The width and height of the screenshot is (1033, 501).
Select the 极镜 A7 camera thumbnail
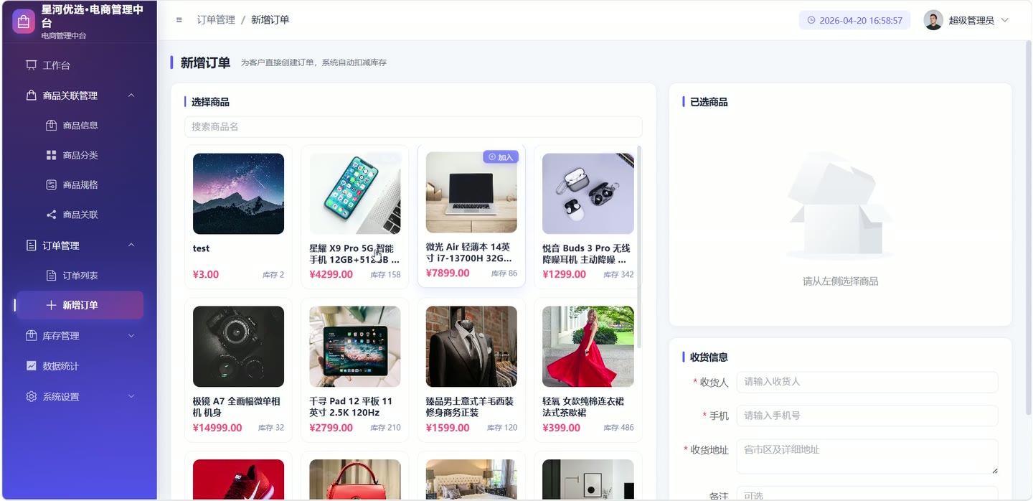tap(238, 347)
